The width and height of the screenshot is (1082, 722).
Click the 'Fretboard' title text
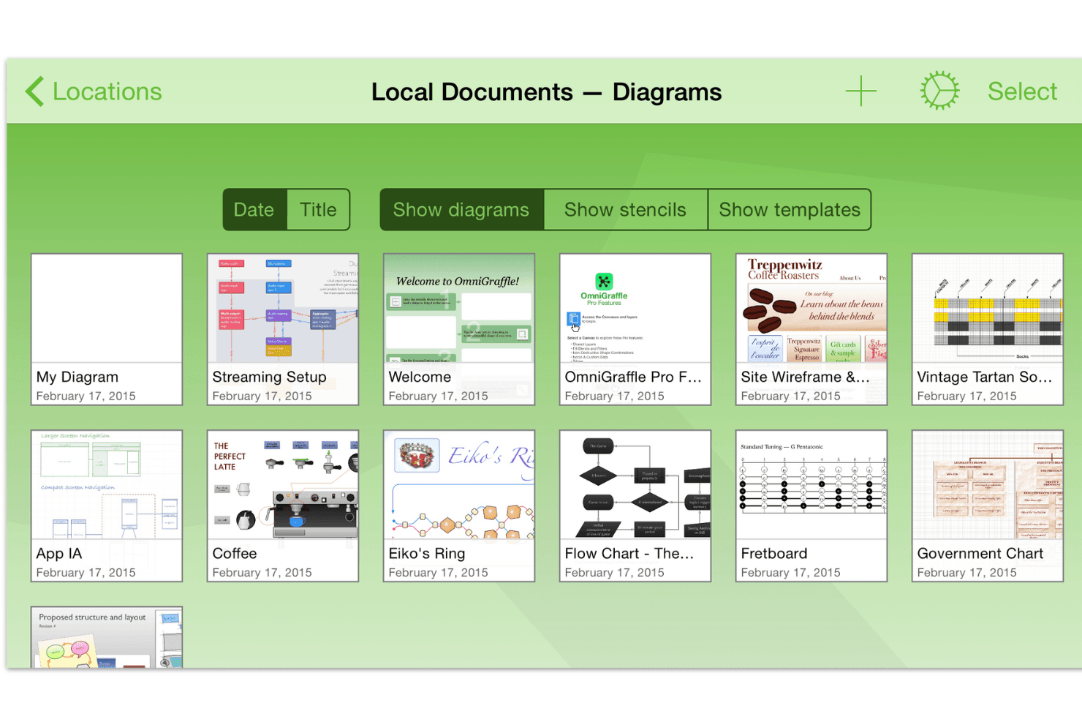pos(774,554)
